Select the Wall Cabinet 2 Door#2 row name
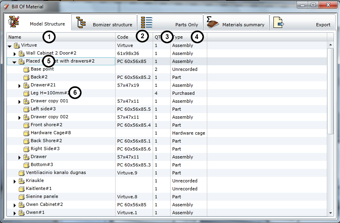Image resolution: width=340 pixels, height=223 pixels. point(51,53)
